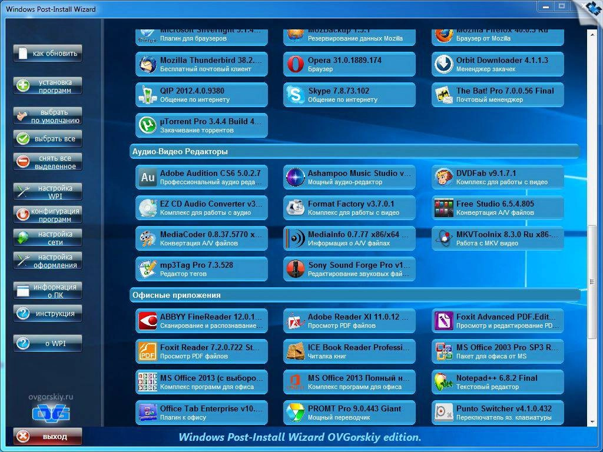Viewport: 603px width, 452px height.
Task: Select the 'MozBackup' backup entry
Action: 349,36
